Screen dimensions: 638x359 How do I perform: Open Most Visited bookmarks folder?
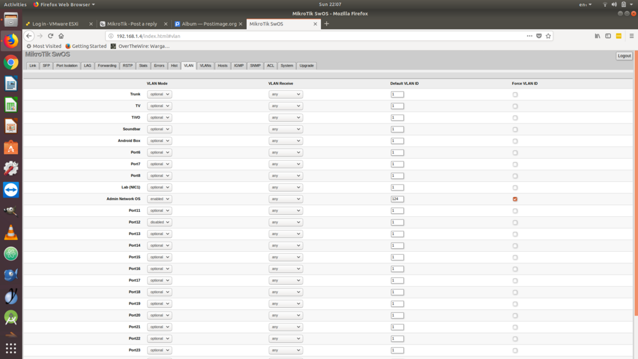pyautogui.click(x=44, y=46)
